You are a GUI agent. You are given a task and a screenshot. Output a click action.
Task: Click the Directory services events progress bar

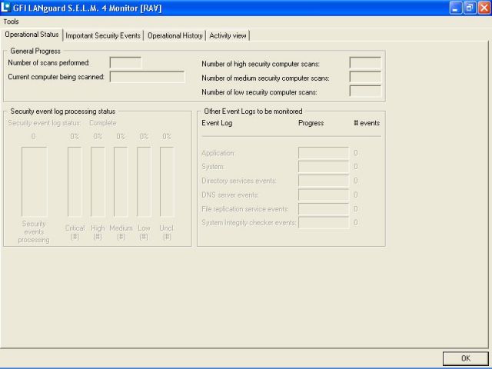tap(324, 181)
